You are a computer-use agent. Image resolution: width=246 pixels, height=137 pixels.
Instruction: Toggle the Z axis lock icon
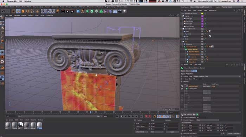(x=52, y=11)
